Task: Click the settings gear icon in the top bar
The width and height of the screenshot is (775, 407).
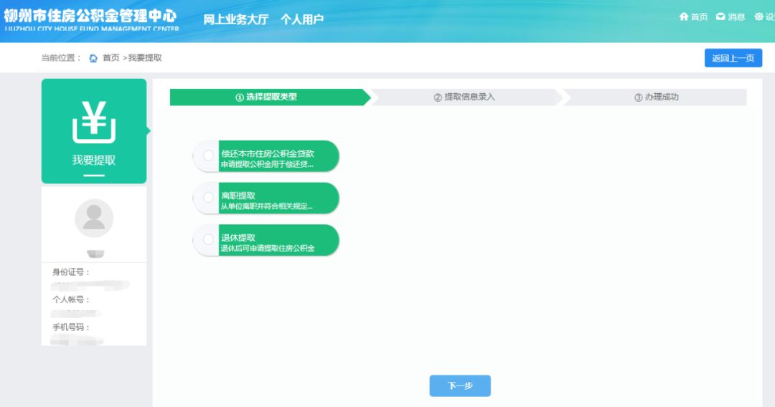Action: (758, 16)
